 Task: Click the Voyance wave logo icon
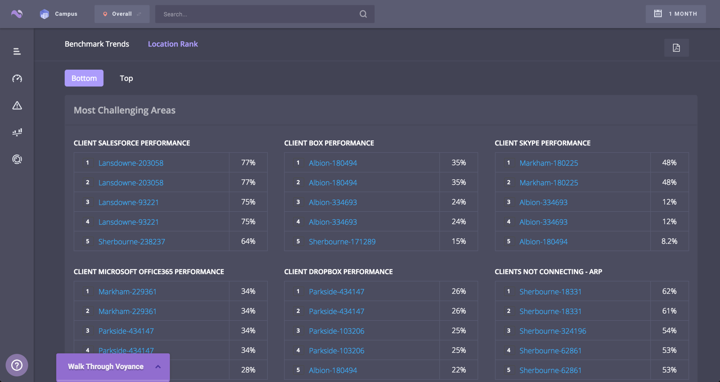point(17,14)
